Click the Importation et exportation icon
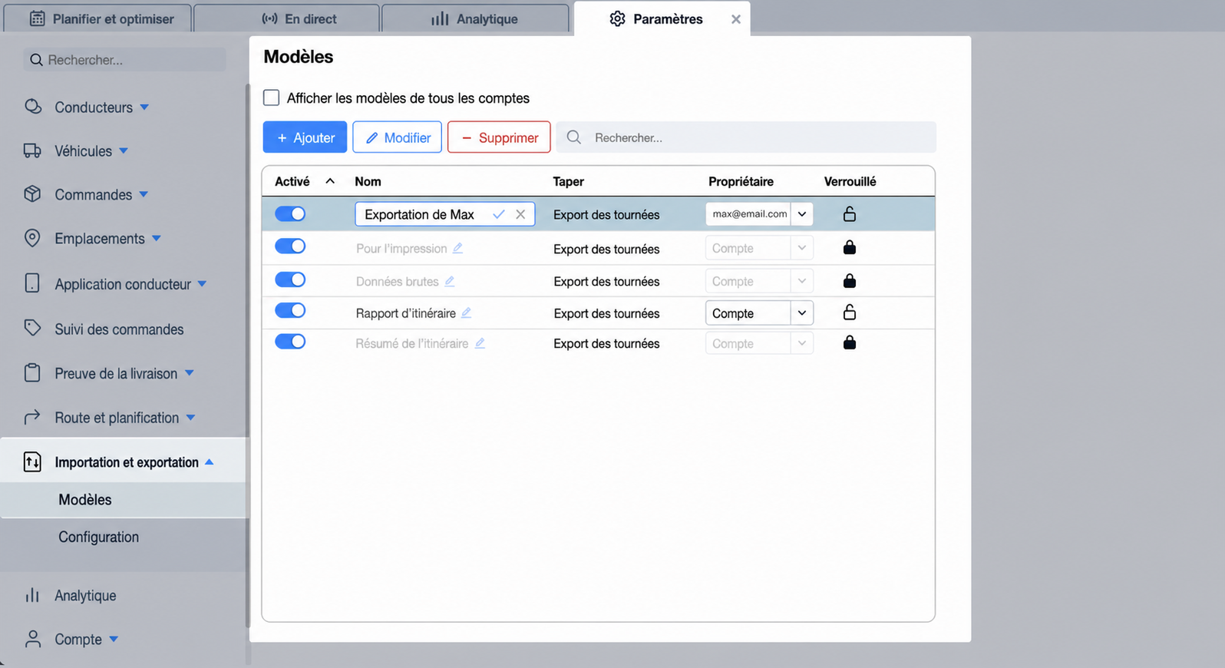Viewport: 1225px width, 668px height. pos(32,462)
